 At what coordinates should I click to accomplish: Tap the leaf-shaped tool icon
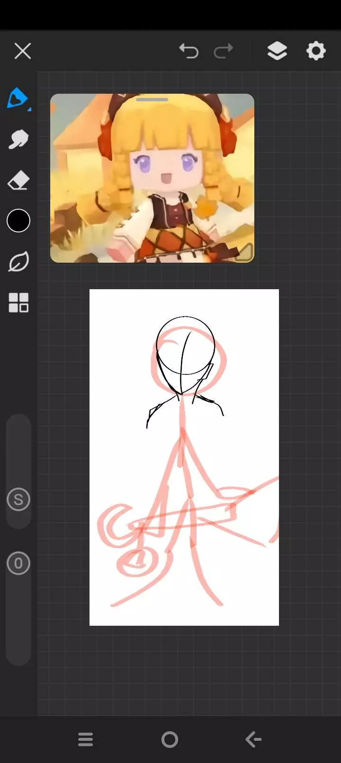coord(18,262)
